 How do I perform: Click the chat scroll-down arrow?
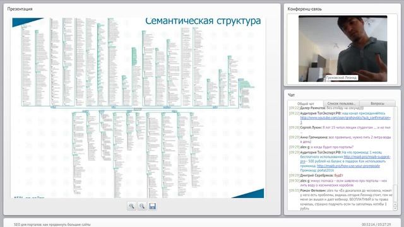coord(395,209)
